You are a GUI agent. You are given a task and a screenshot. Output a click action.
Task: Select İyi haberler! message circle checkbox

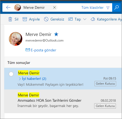(11, 74)
